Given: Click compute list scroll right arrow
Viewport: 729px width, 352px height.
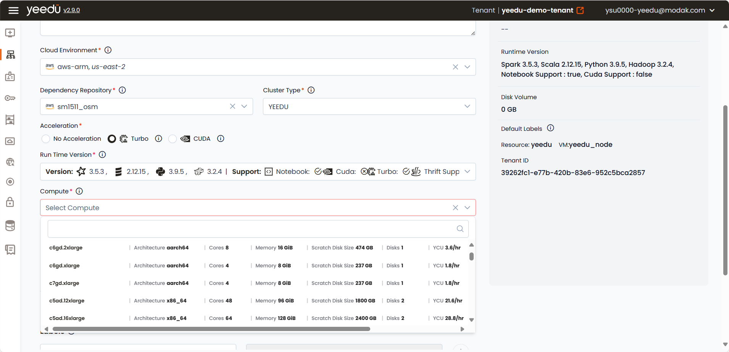Looking at the screenshot, I should click(462, 329).
